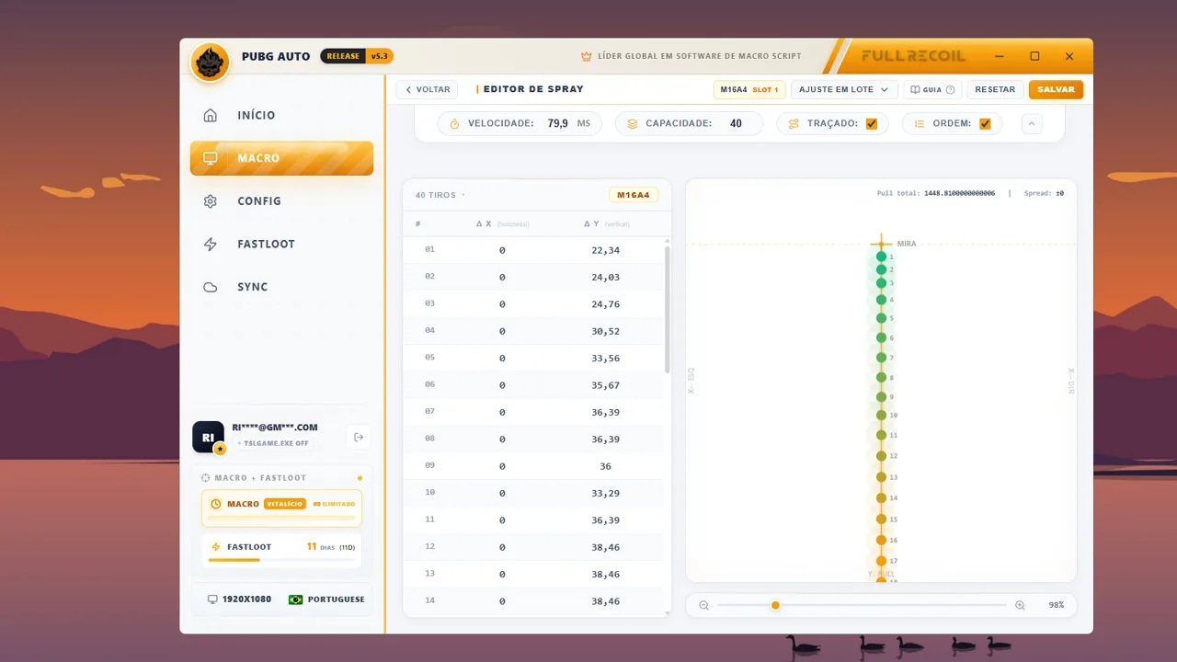This screenshot has width=1177, height=662.
Task: Click the Vitalício license badge
Action: pyautogui.click(x=284, y=504)
